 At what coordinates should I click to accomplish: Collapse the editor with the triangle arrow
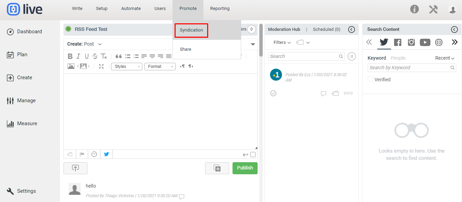[253, 44]
